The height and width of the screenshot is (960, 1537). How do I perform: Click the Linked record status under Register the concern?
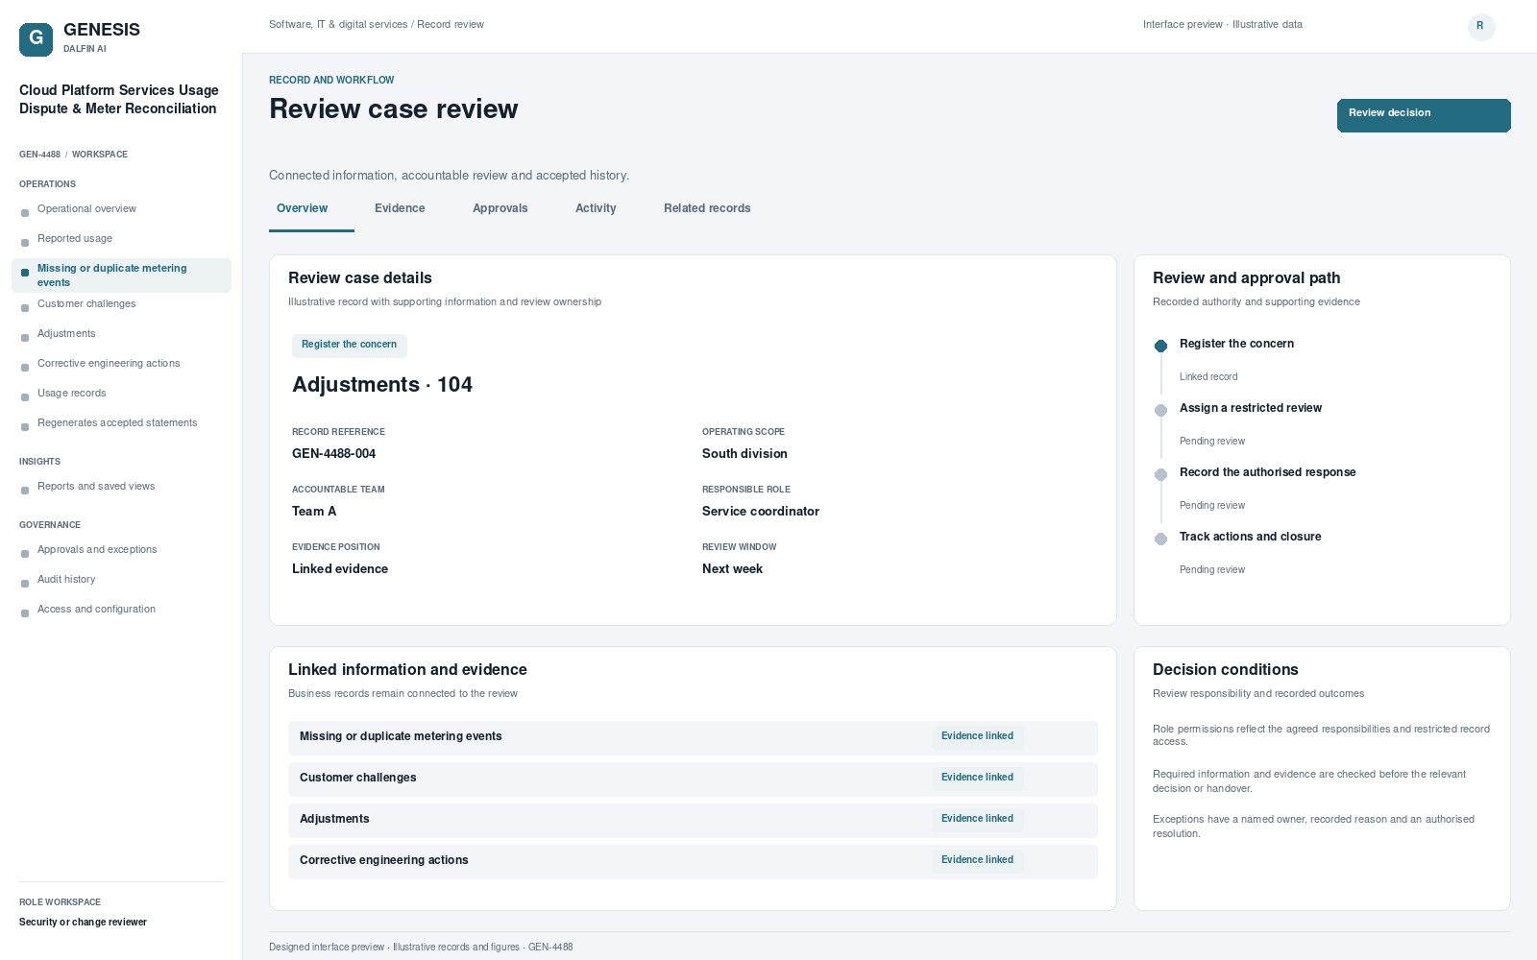pyautogui.click(x=1208, y=377)
